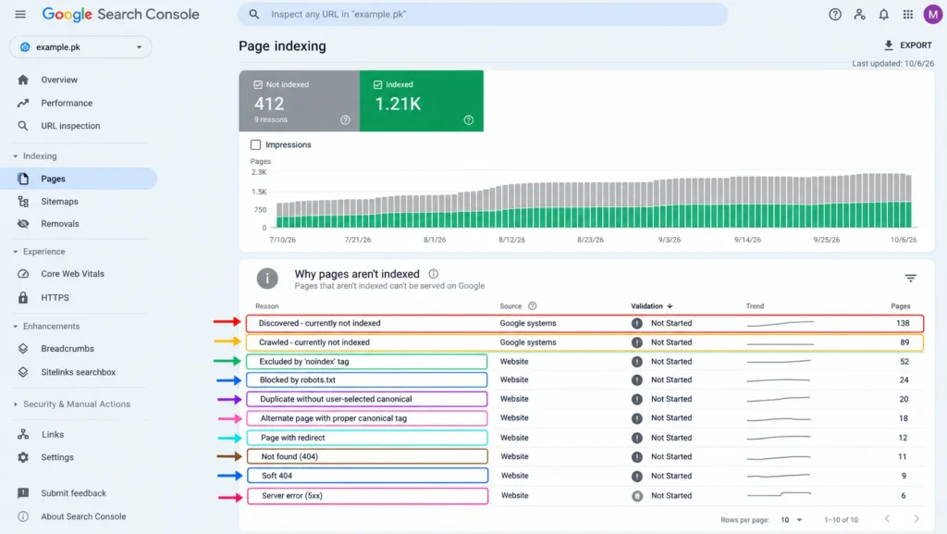Open the Help question mark icon
Image resolution: width=947 pixels, height=534 pixels.
[835, 14]
